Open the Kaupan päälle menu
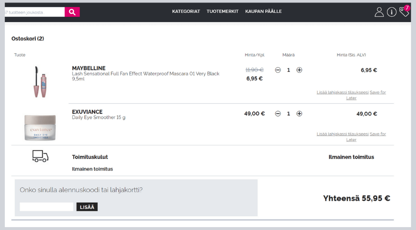 (x=263, y=11)
